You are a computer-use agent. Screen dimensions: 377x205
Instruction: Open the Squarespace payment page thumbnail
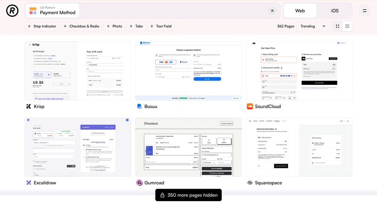click(299, 147)
